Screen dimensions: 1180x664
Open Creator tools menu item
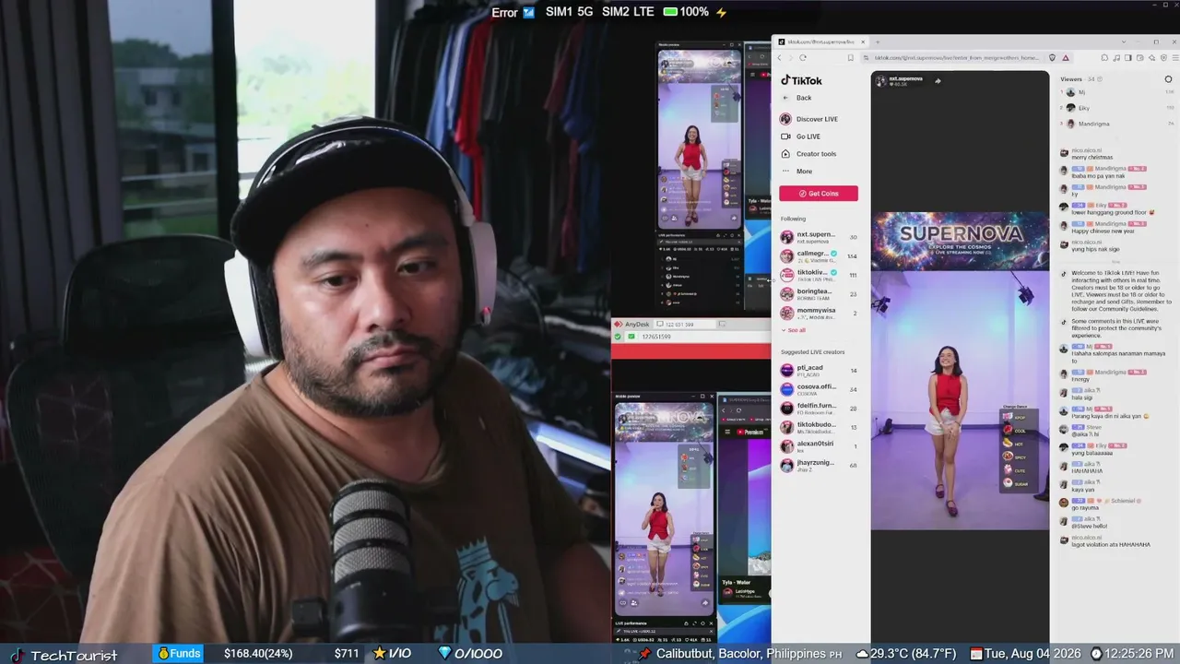click(808, 154)
